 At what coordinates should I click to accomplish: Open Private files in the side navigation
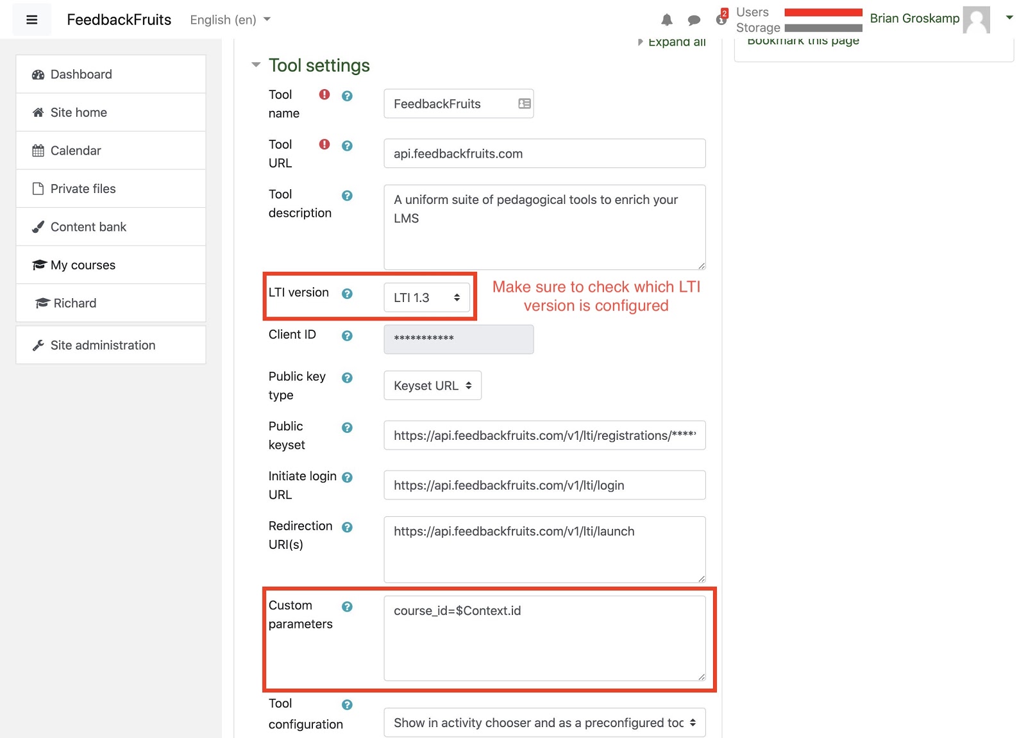tap(111, 189)
